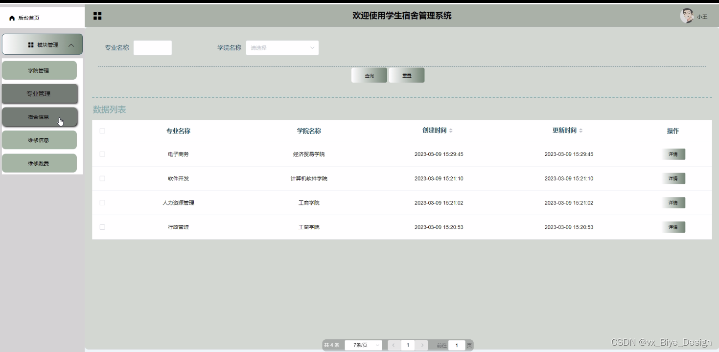
Task: Click the 专业名称 column header
Action: [178, 131]
